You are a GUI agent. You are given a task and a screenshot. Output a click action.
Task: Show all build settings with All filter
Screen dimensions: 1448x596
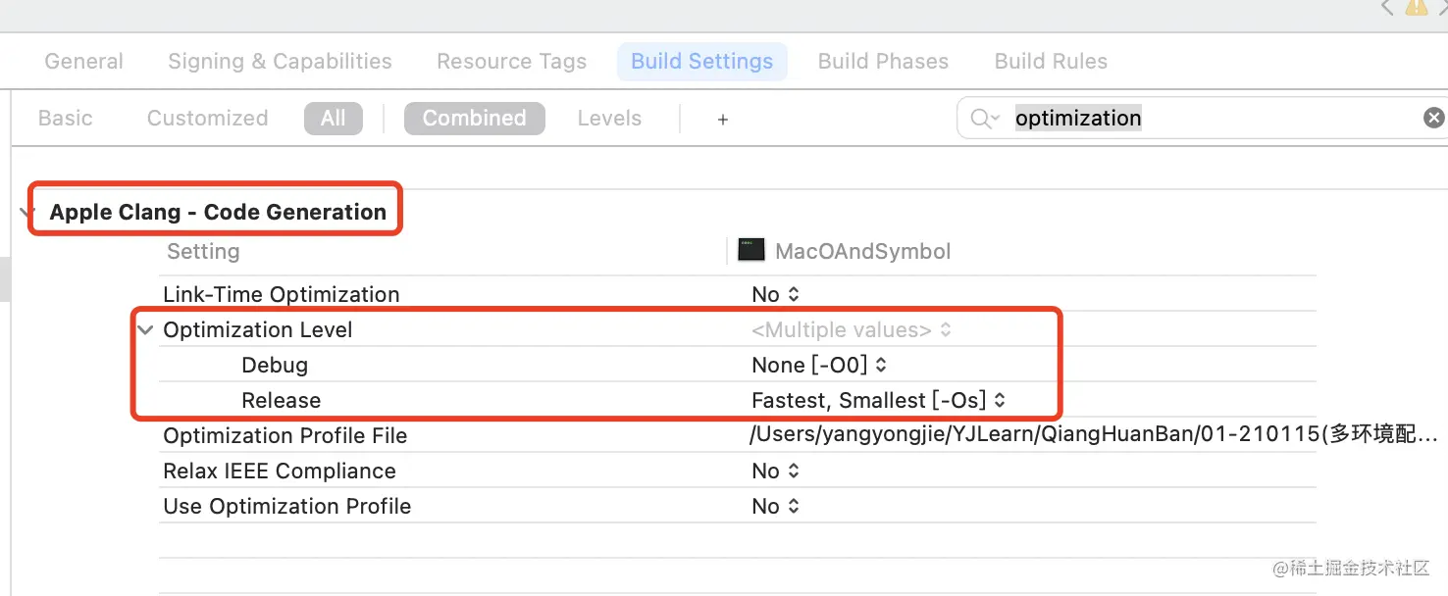pos(334,119)
